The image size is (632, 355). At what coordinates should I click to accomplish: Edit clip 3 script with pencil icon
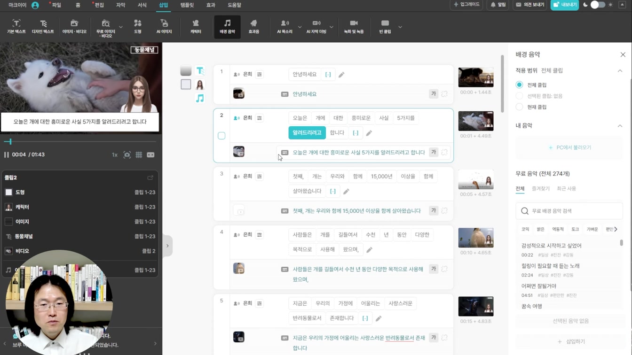coord(346,191)
